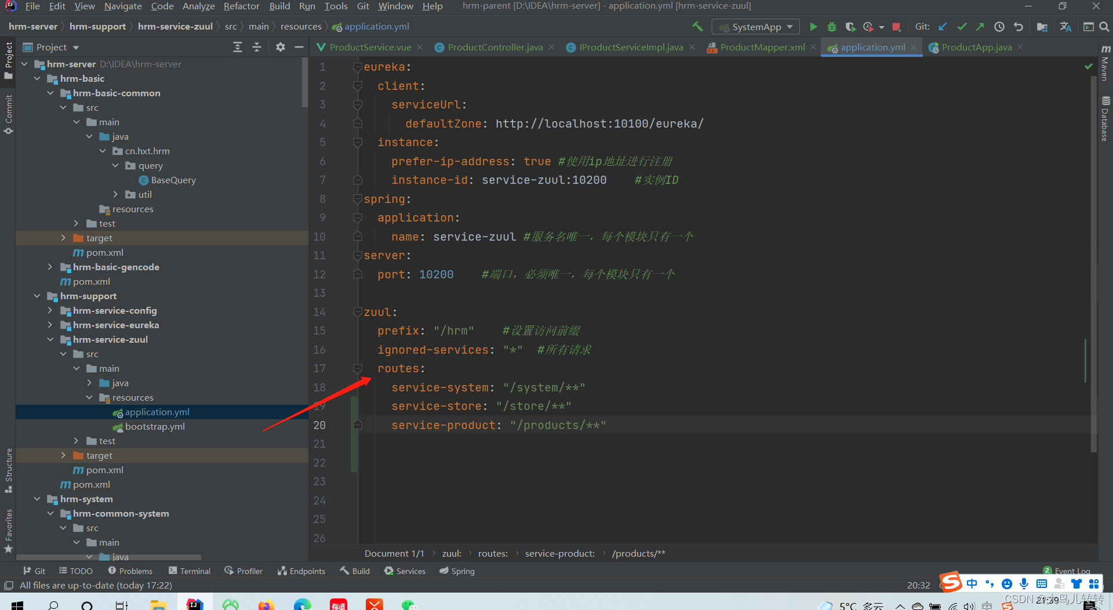1113x610 pixels.
Task: Commit changes using the green checkmark icon
Action: coord(961,27)
